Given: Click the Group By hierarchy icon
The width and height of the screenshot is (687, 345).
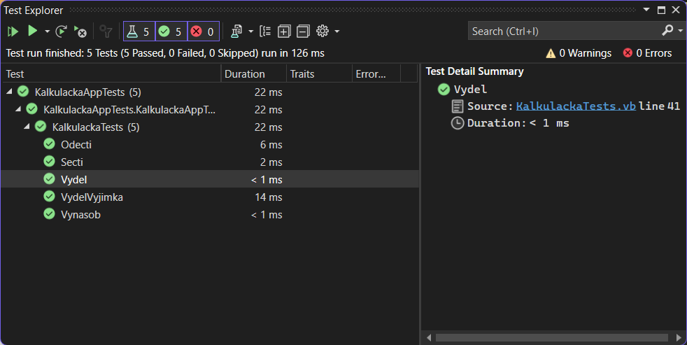Looking at the screenshot, I should tap(265, 31).
